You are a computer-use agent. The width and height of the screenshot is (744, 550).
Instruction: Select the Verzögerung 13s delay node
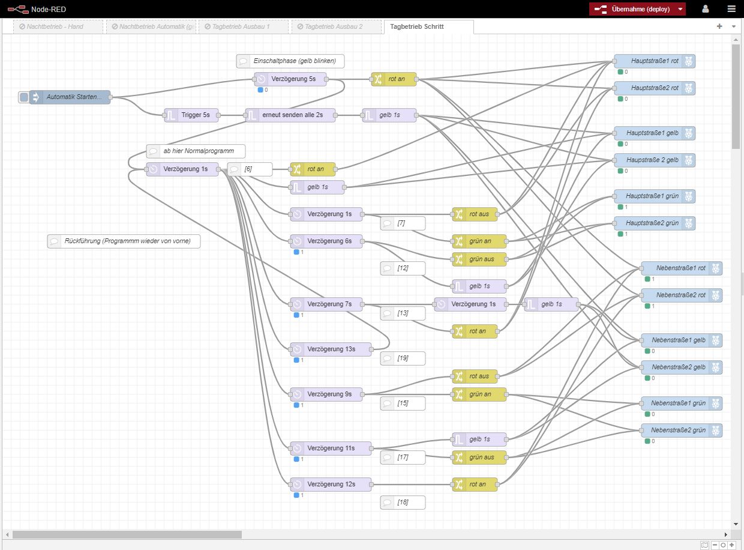click(x=331, y=349)
